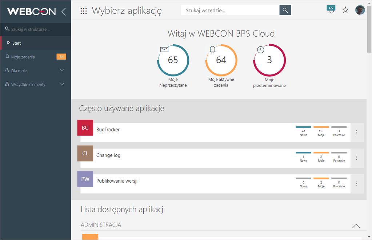Click the scrollbar down arrow

(x=369, y=237)
